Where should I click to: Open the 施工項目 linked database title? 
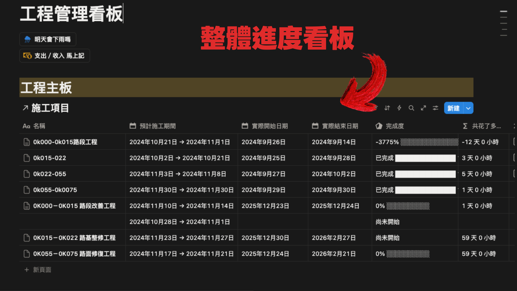tap(50, 108)
